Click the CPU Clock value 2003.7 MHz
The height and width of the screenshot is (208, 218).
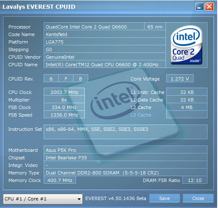pyautogui.click(x=64, y=92)
